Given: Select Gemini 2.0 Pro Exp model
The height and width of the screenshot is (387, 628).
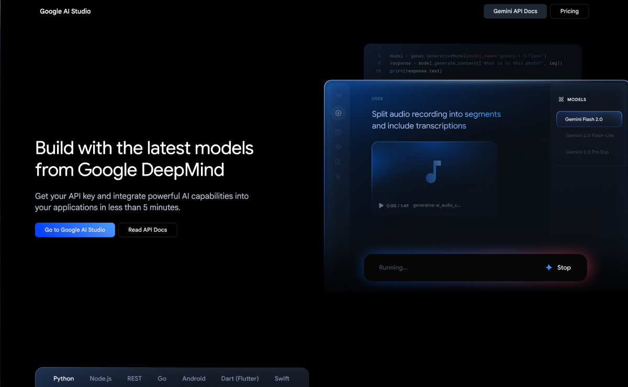Looking at the screenshot, I should click(587, 152).
